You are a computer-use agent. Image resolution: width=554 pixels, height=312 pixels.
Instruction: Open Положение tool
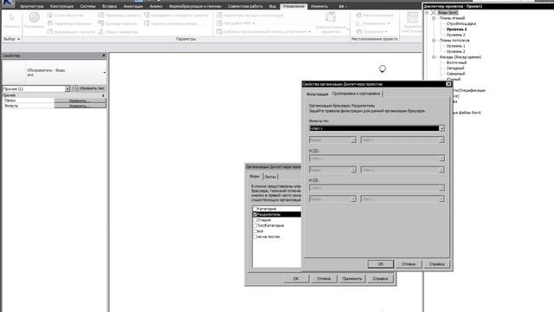click(371, 32)
